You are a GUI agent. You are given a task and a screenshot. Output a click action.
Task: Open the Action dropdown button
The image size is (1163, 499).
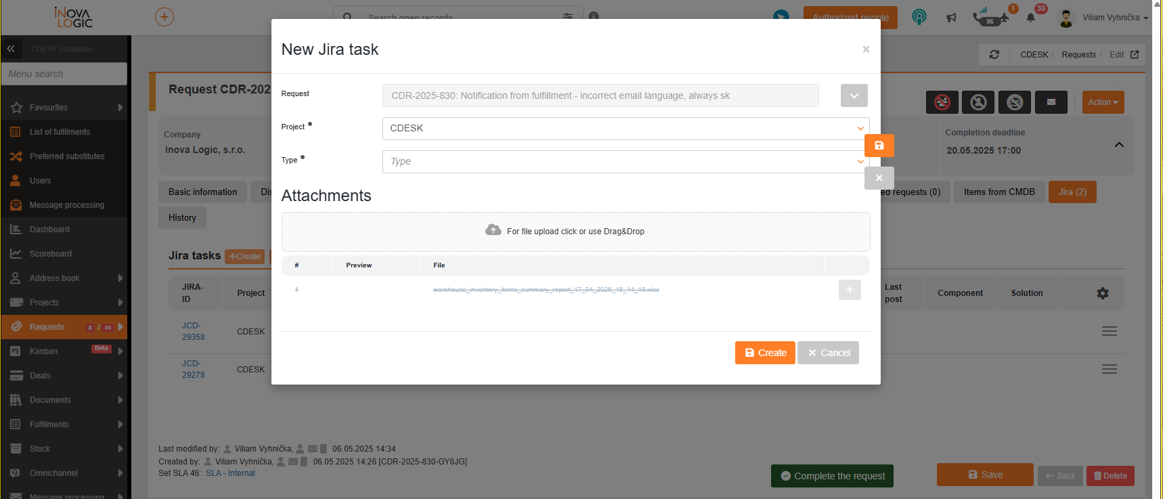(1103, 102)
